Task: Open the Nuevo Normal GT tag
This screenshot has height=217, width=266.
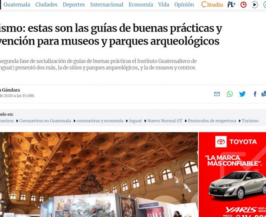Action: 165,121
